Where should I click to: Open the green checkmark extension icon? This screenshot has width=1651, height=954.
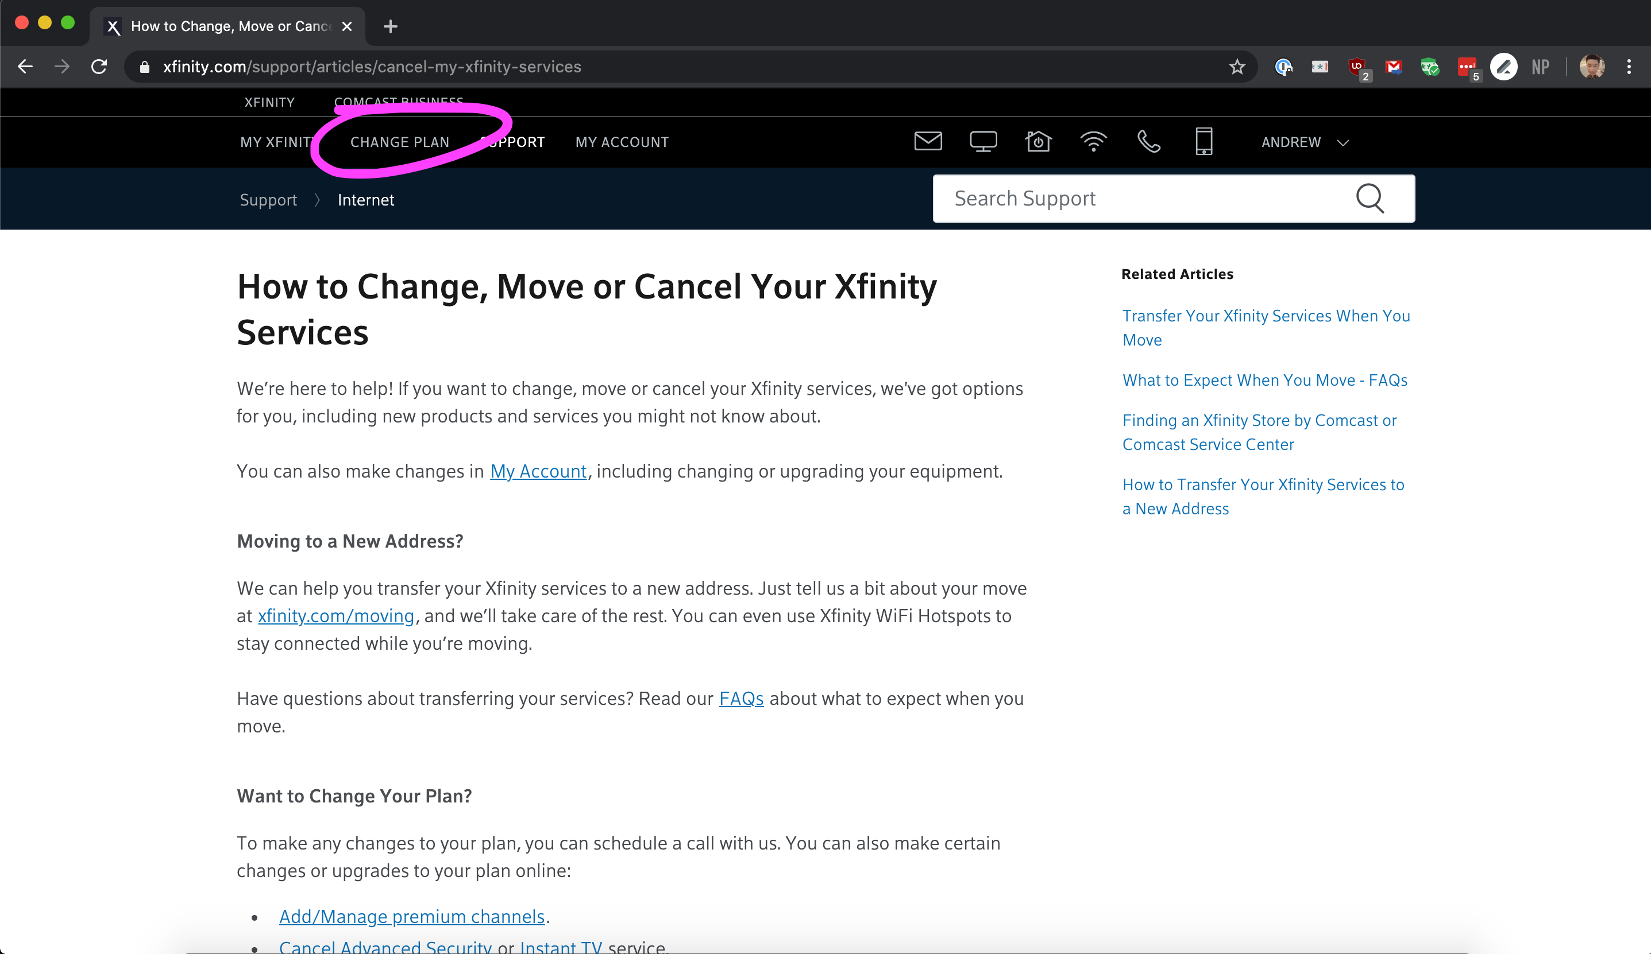(x=1430, y=66)
